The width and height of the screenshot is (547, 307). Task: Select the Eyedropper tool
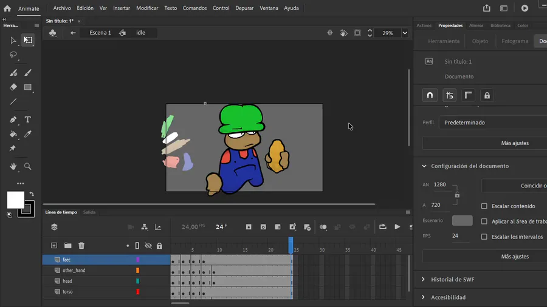pos(27,134)
